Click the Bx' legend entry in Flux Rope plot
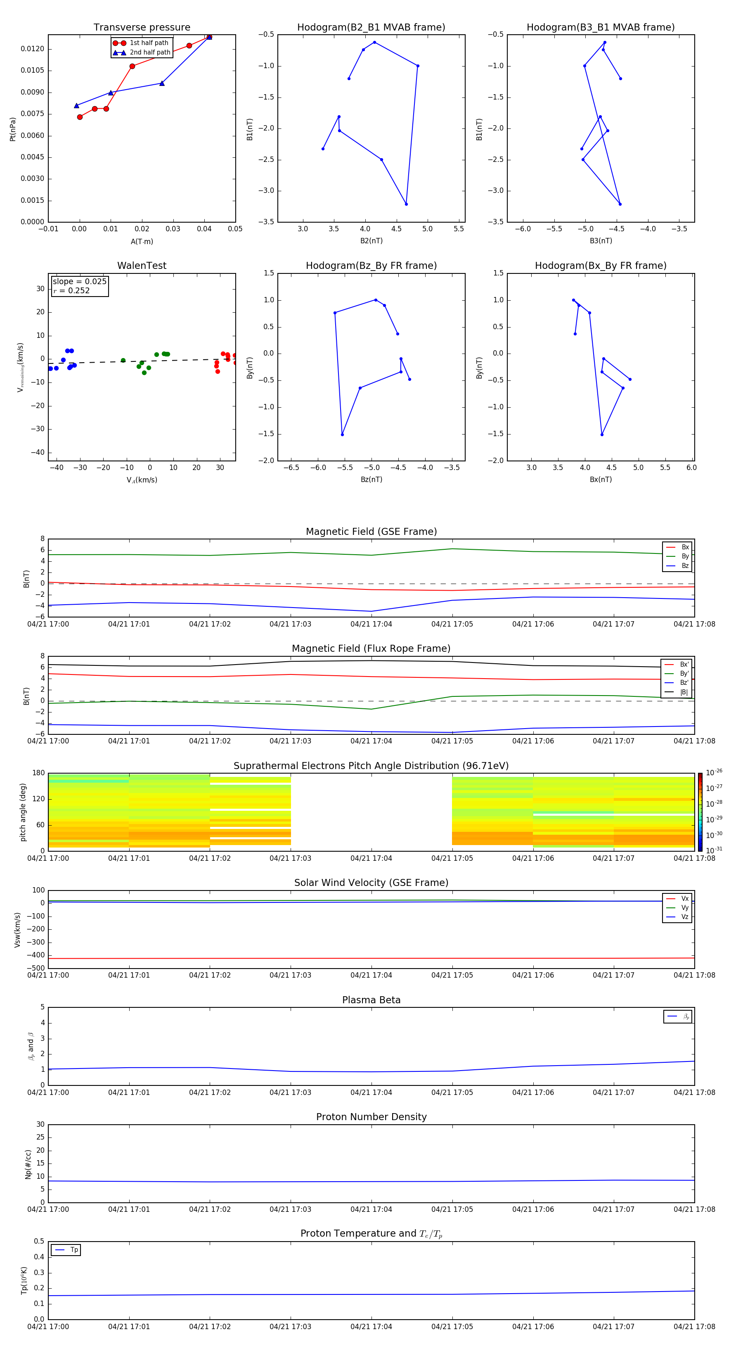The width and height of the screenshot is (743, 1363). click(x=677, y=665)
